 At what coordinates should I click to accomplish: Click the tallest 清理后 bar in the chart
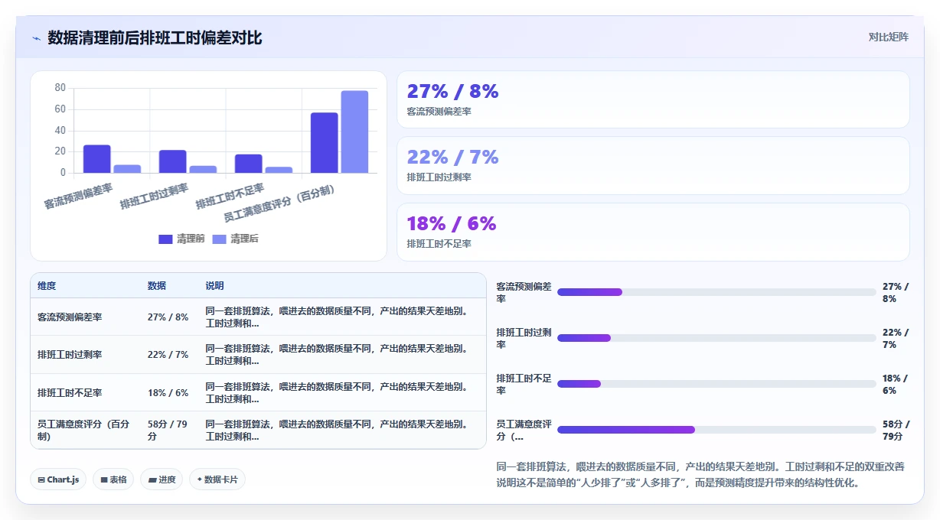coord(354,132)
